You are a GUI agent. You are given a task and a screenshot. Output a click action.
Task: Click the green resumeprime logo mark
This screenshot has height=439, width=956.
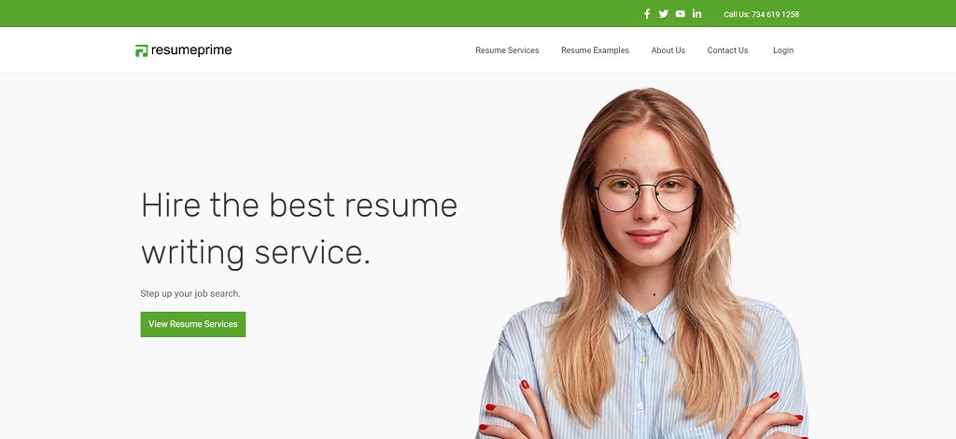click(x=142, y=50)
